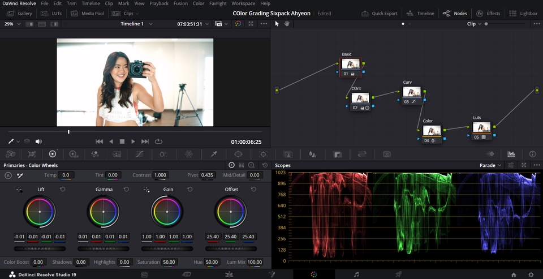Open viewer options three-dot menu
This screenshot has height=279, width=543.
(264, 24)
